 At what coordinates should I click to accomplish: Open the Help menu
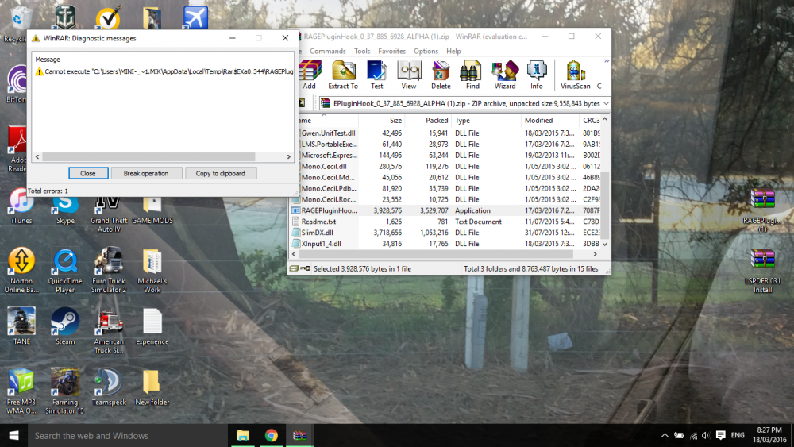pos(453,51)
